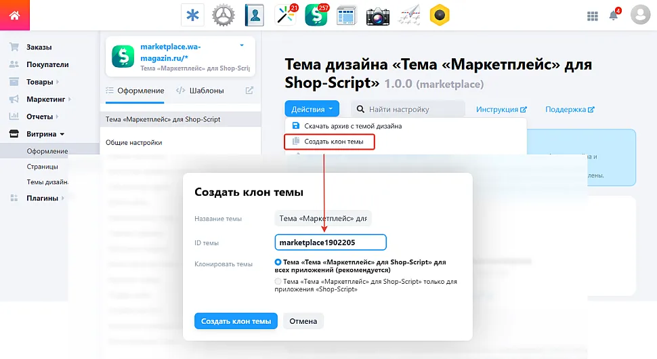Screen dimensions: 657x359
Task: Focus Найти настройку search field
Action: pyautogui.click(x=408, y=109)
